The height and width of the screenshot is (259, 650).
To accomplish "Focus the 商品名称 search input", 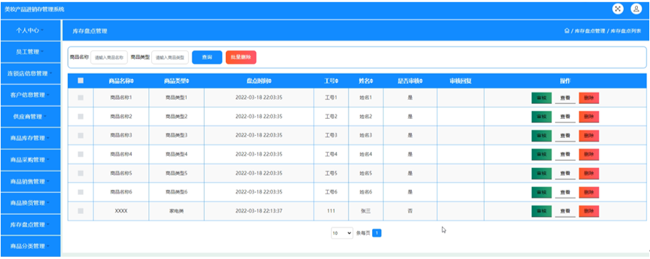I will [109, 58].
